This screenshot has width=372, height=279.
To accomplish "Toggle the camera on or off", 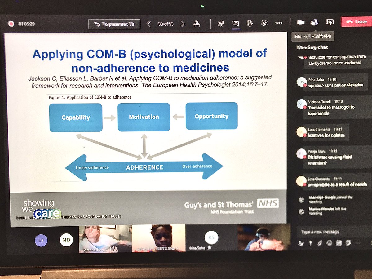I will pos(300,22).
